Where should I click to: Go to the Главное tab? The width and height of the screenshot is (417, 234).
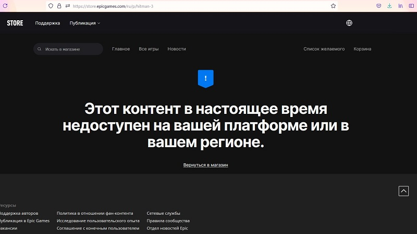[x=121, y=49]
